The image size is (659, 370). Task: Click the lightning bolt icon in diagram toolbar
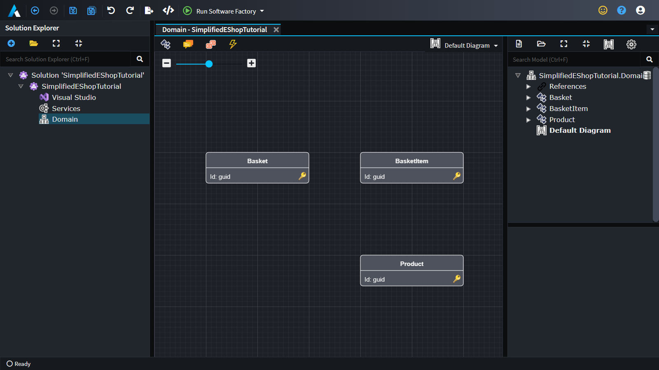pyautogui.click(x=233, y=44)
